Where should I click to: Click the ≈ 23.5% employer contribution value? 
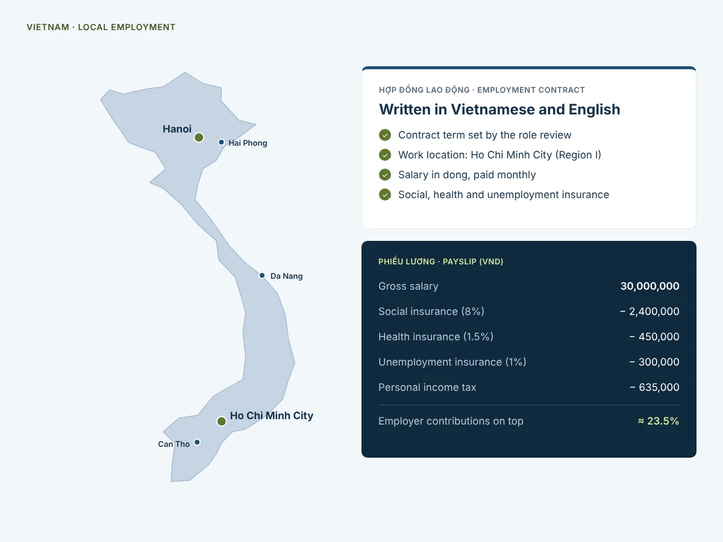[659, 421]
